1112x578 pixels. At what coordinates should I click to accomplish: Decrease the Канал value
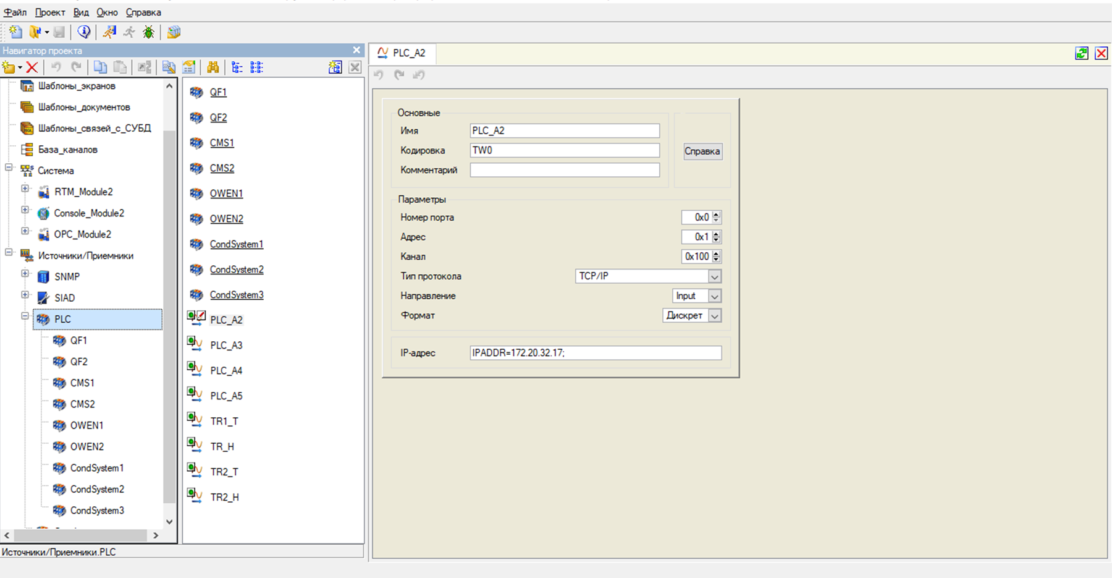point(717,260)
